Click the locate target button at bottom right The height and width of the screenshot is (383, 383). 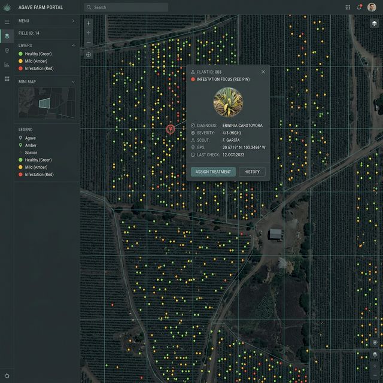click(x=375, y=342)
